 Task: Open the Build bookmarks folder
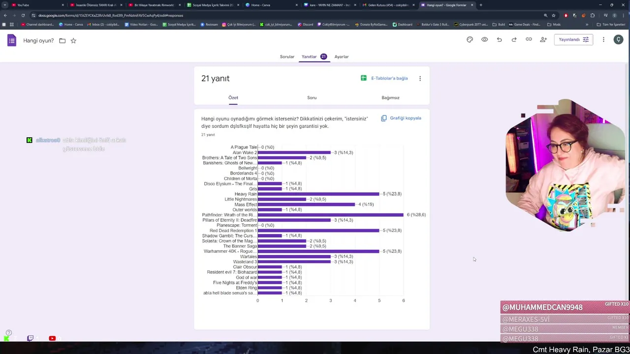click(499, 25)
